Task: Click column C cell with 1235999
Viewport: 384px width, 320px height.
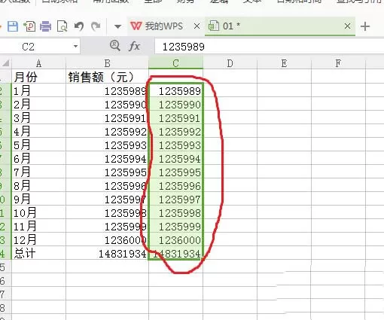Action: [175, 226]
